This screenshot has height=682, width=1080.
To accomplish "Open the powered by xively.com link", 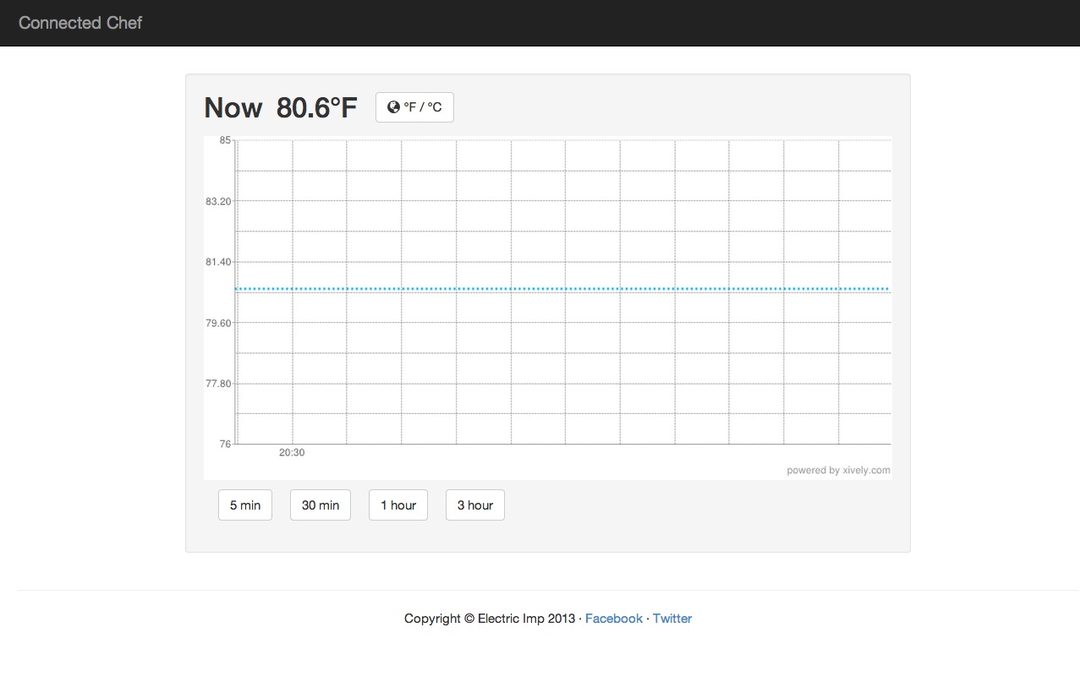I will pyautogui.click(x=839, y=470).
